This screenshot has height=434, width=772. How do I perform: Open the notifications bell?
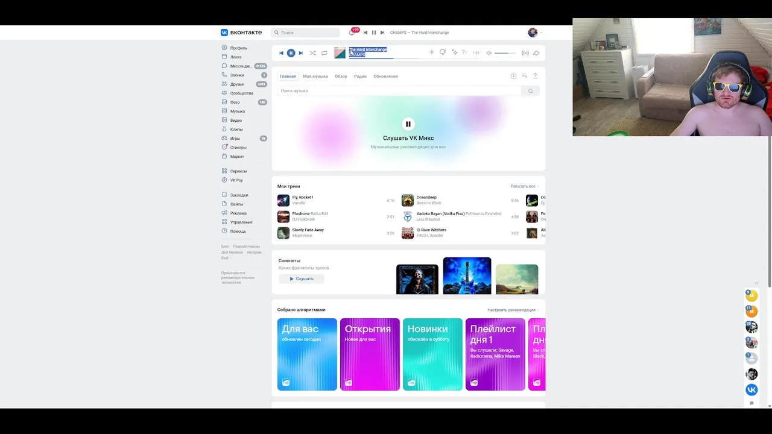click(x=352, y=33)
